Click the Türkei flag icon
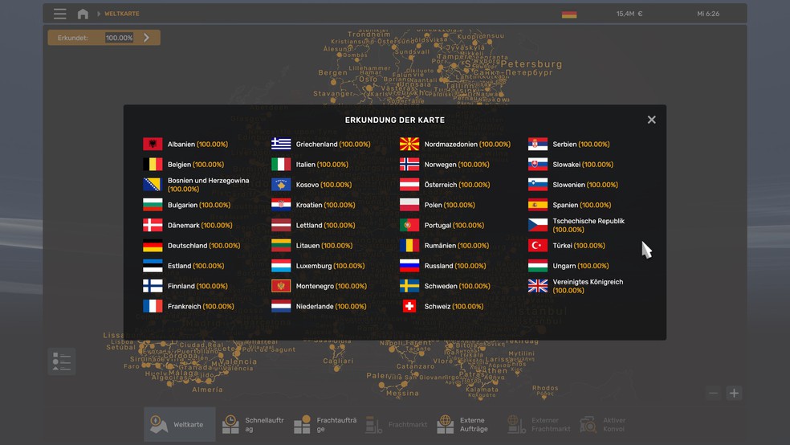This screenshot has width=790, height=445. coord(538,246)
